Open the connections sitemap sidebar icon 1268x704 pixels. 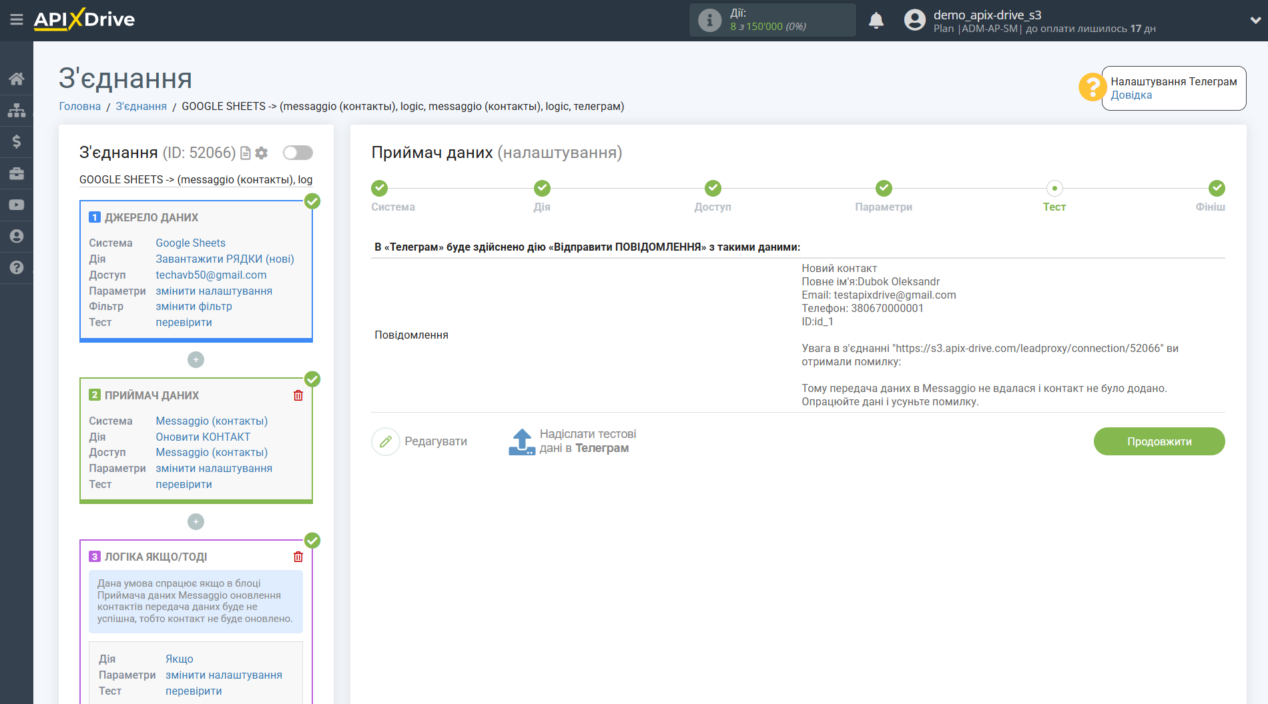(17, 110)
